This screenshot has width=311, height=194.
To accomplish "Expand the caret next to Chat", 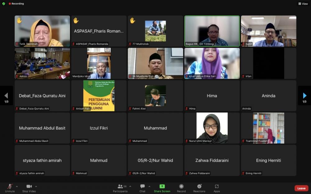I will click(149, 187).
